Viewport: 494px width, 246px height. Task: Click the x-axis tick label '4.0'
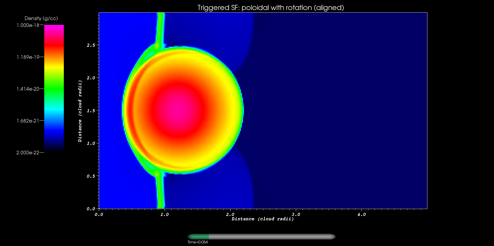click(x=361, y=214)
